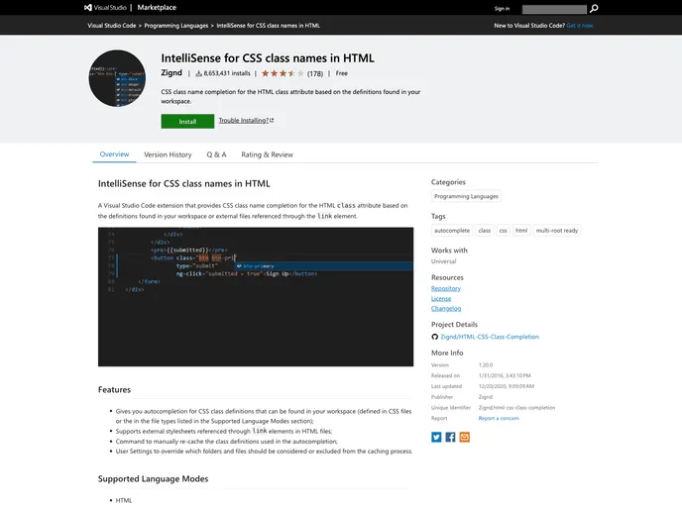
Task: Click the Supported Language Modes heading
Action: click(153, 478)
